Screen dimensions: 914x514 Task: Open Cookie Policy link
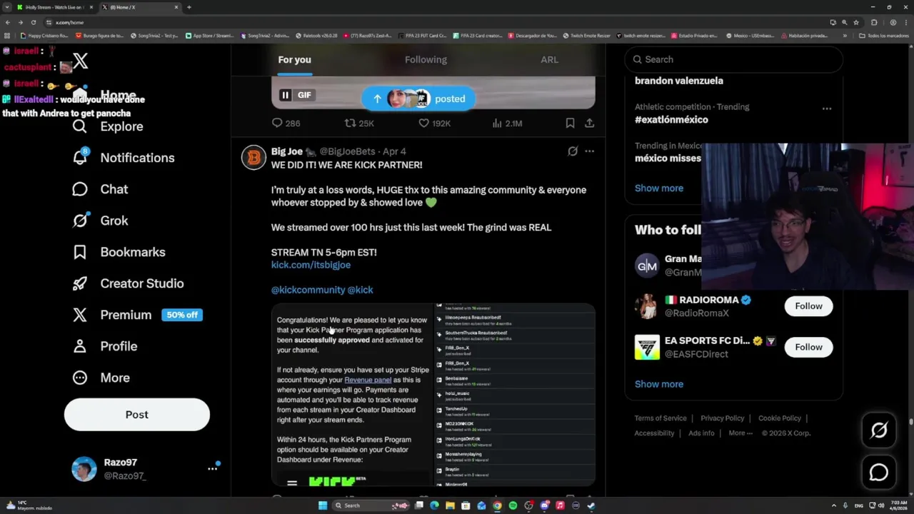click(x=780, y=418)
